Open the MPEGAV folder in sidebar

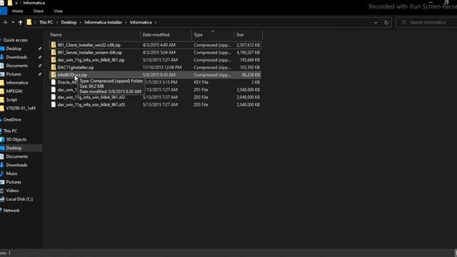(x=14, y=91)
